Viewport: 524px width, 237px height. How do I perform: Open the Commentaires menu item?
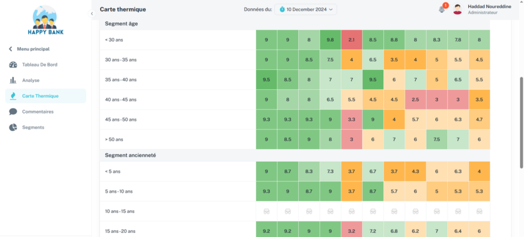click(x=38, y=111)
